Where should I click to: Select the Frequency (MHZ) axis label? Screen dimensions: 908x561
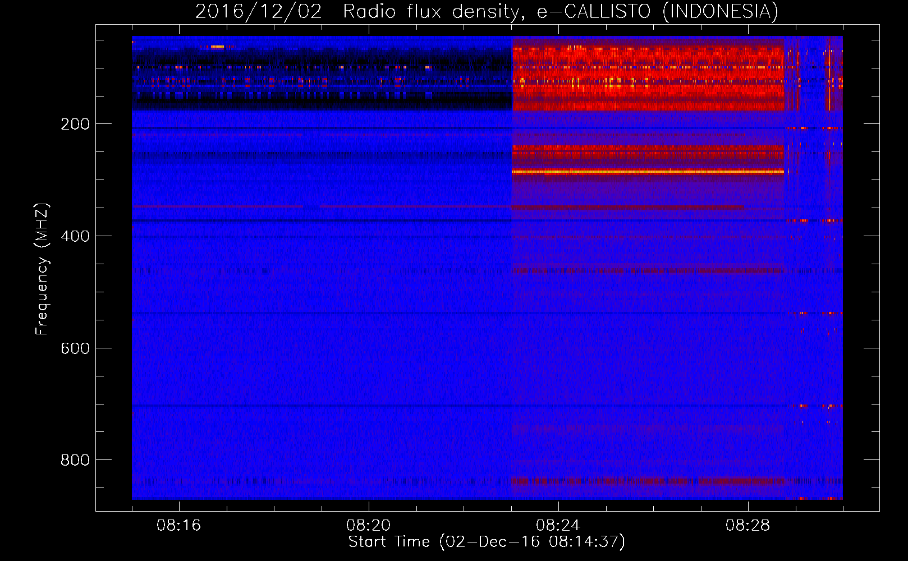pyautogui.click(x=42, y=269)
